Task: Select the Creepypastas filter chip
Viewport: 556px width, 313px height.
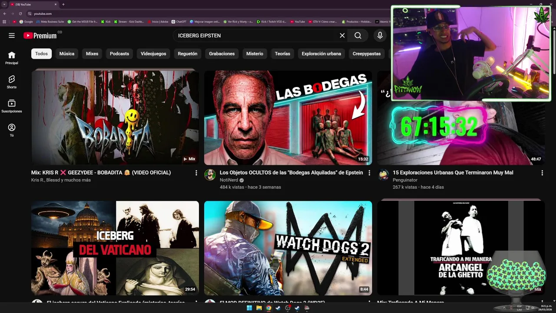Action: pyautogui.click(x=367, y=53)
